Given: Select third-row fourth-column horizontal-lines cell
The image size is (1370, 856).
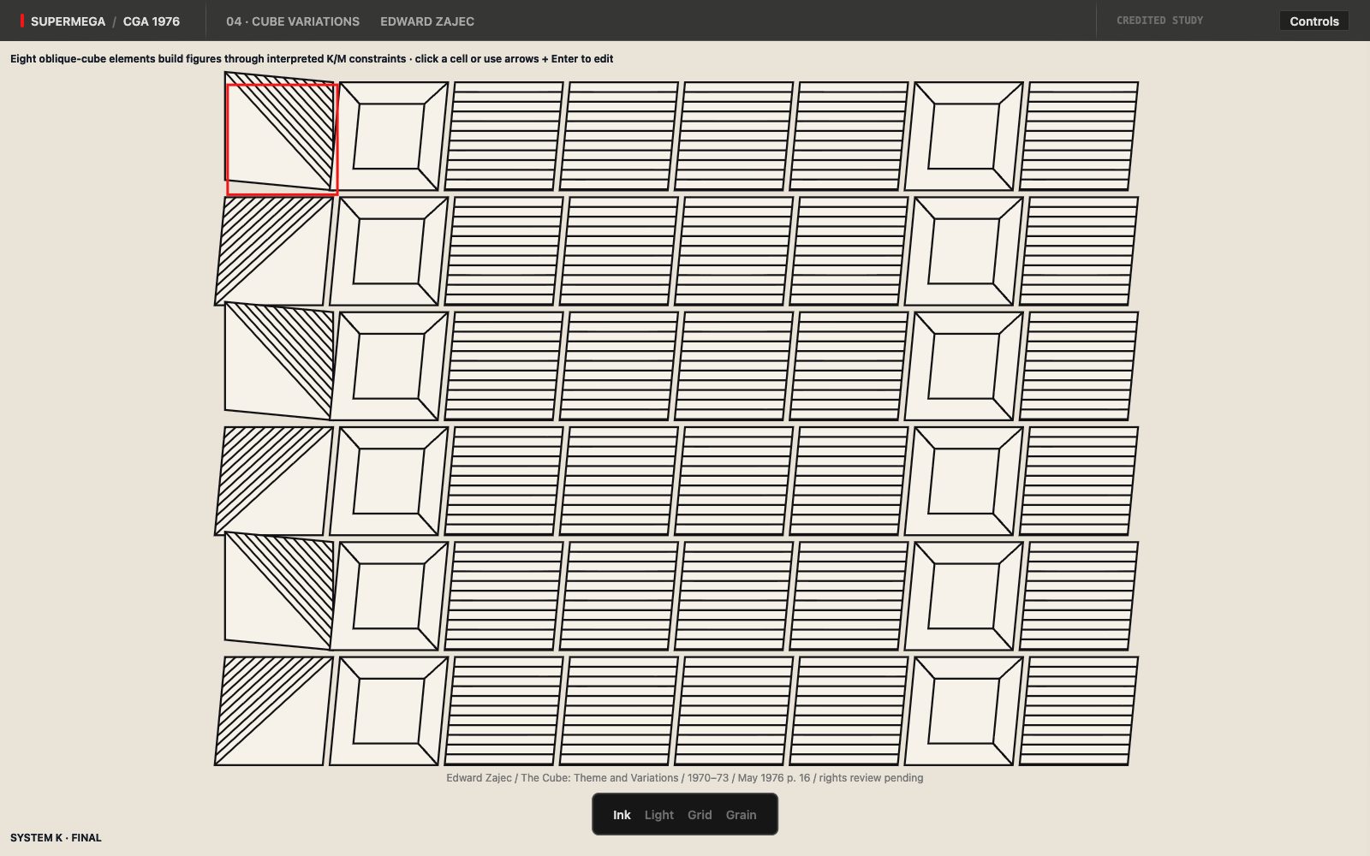Looking at the screenshot, I should coord(619,366).
